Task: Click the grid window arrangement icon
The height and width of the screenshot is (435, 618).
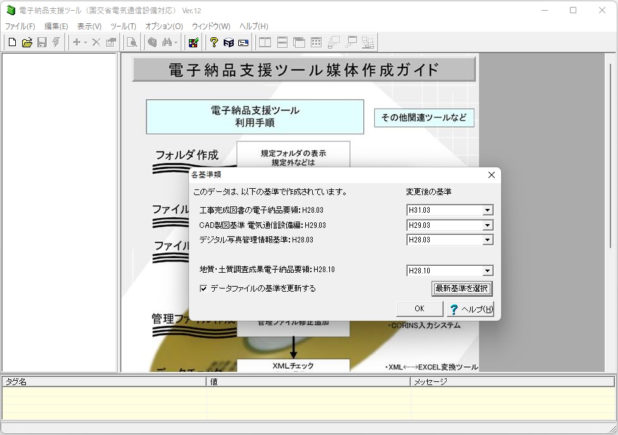Action: pos(316,42)
